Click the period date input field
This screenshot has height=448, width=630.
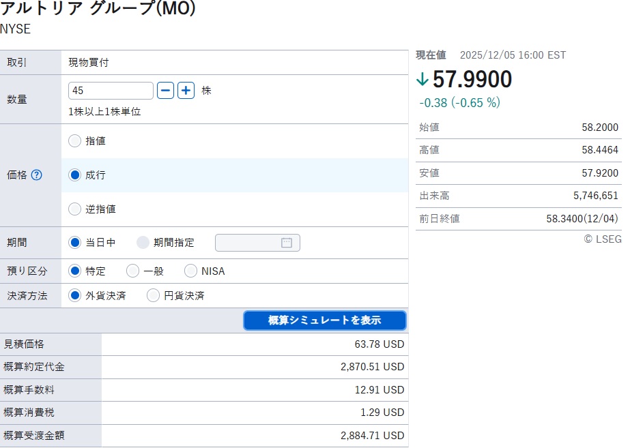(249, 243)
